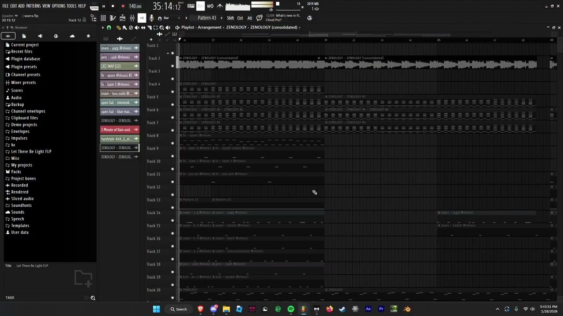The height and width of the screenshot is (316, 563).
Task: Open the Bar snap dropdown
Action: pos(171,18)
